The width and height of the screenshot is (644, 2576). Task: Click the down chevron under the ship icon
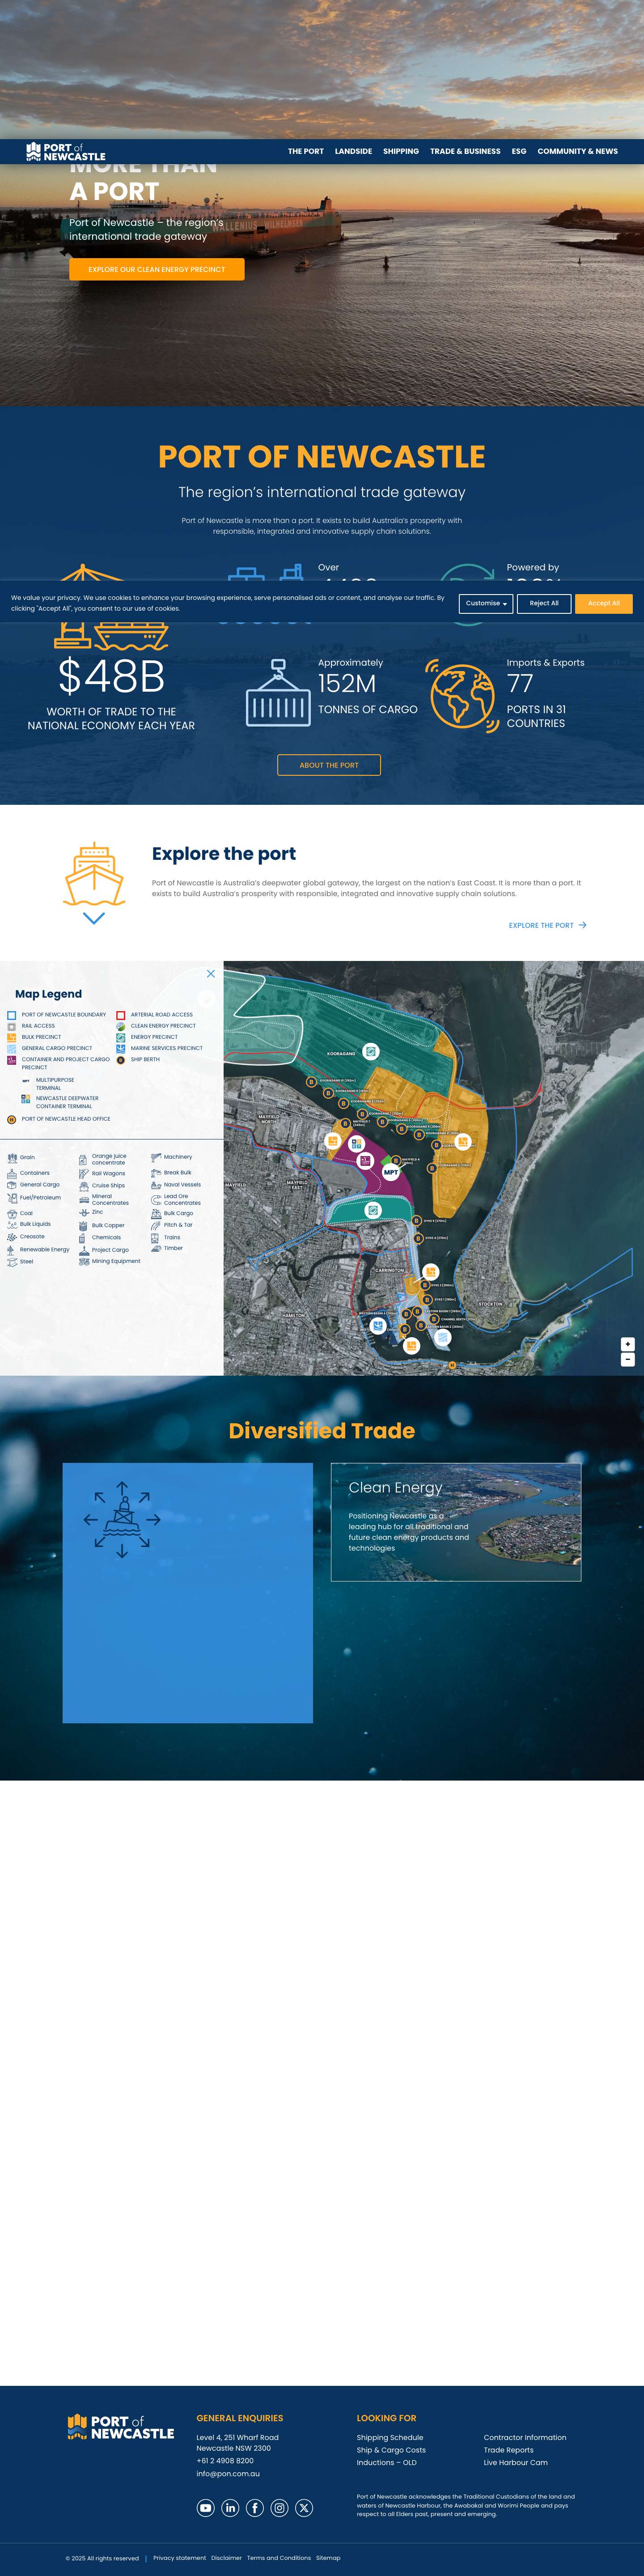[x=94, y=918]
